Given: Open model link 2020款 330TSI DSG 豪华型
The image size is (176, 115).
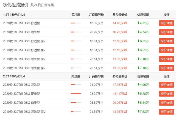Looking at the screenshot, I should pos(21,94).
